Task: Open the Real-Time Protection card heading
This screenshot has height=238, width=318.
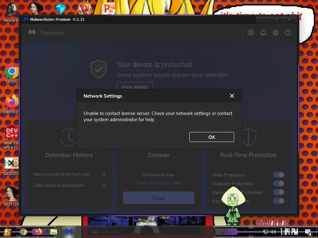Action: point(248,155)
